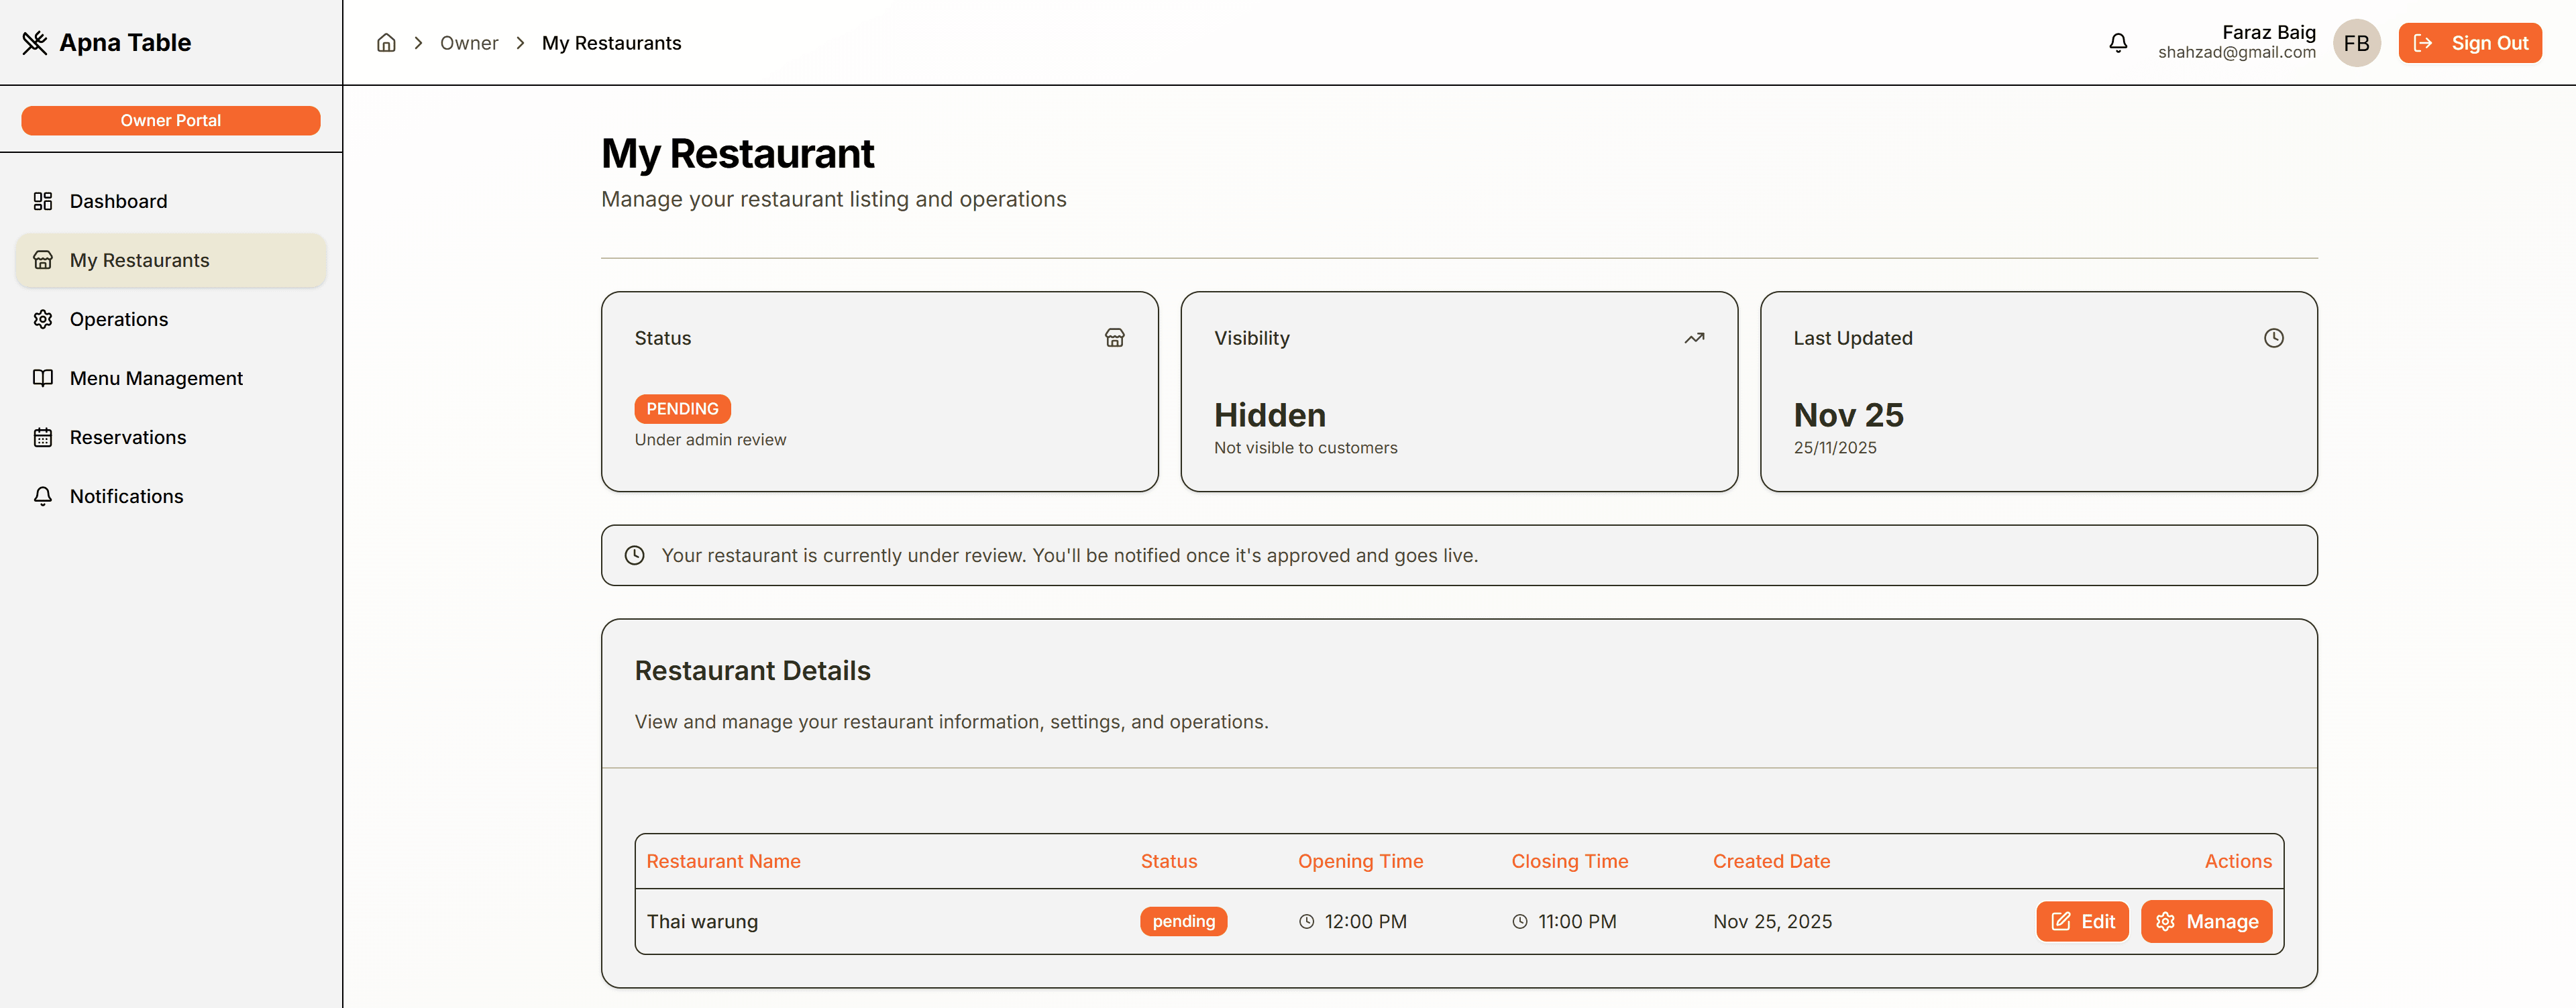Viewport: 2576px width, 1008px height.
Task: Click Edit for Thai warung restaurant
Action: (2082, 921)
